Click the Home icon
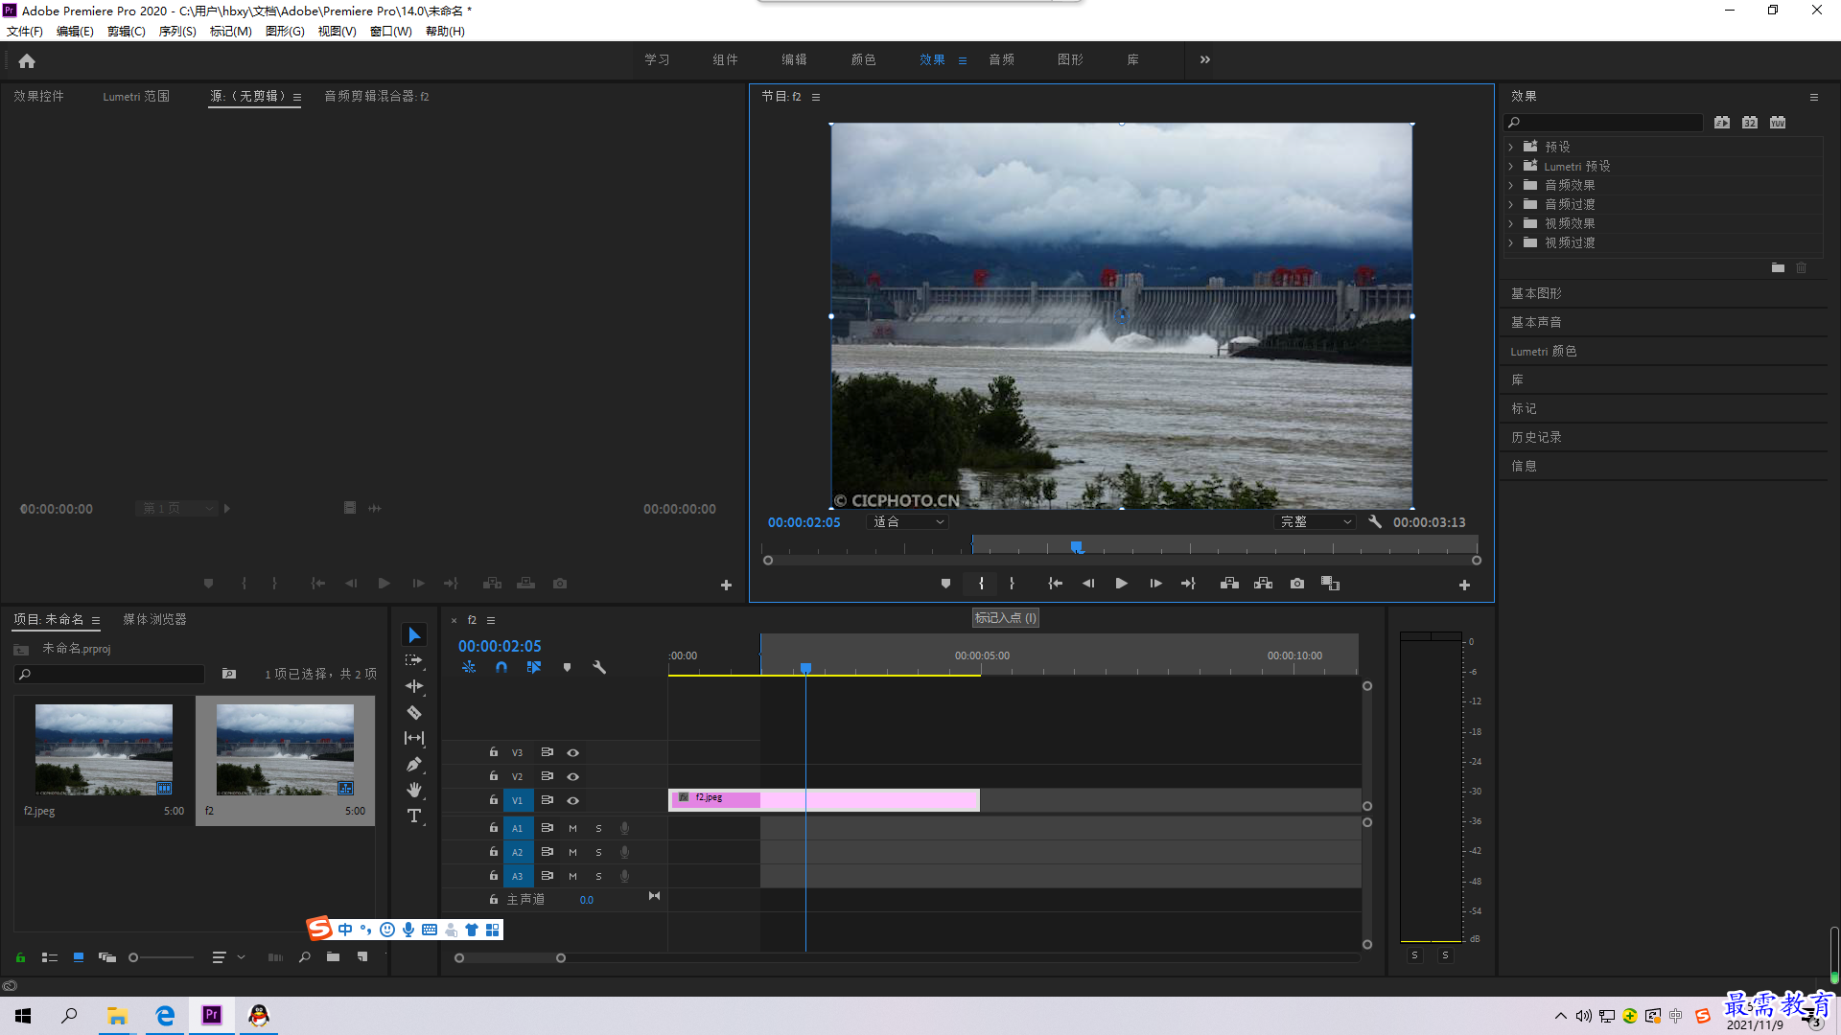This screenshot has height=1035, width=1841. click(27, 60)
